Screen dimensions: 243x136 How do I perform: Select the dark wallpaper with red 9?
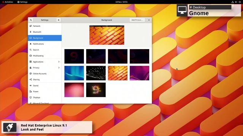pos(74,56)
